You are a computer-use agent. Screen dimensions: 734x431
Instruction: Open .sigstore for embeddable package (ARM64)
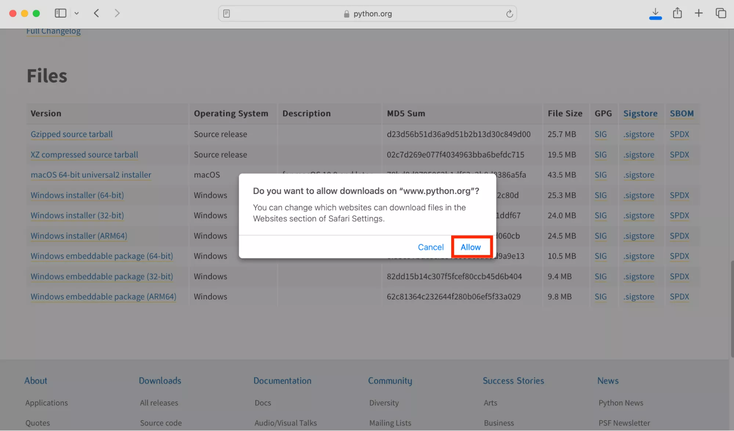click(639, 297)
